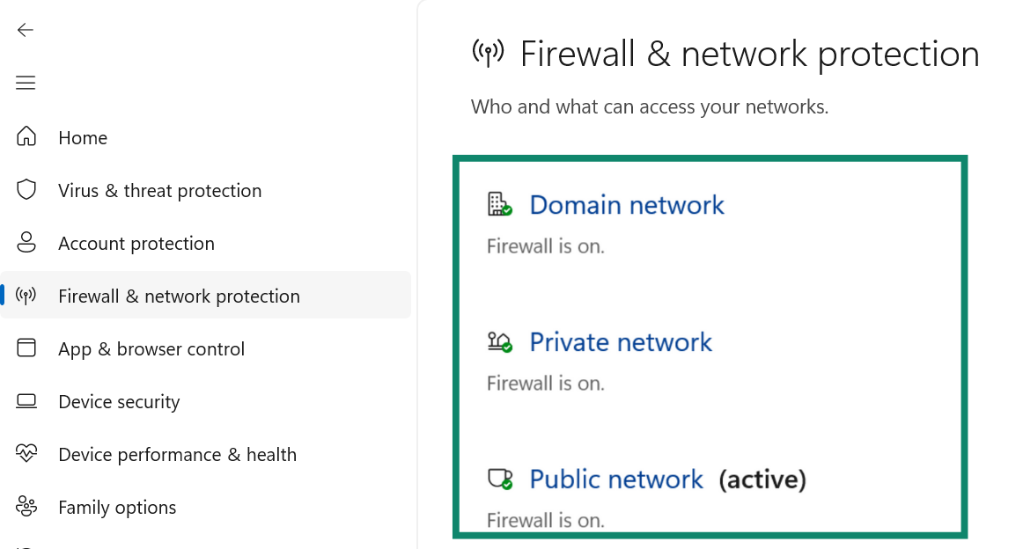Select the Home icon in the sidebar
The width and height of the screenshot is (1023, 549).
click(26, 137)
